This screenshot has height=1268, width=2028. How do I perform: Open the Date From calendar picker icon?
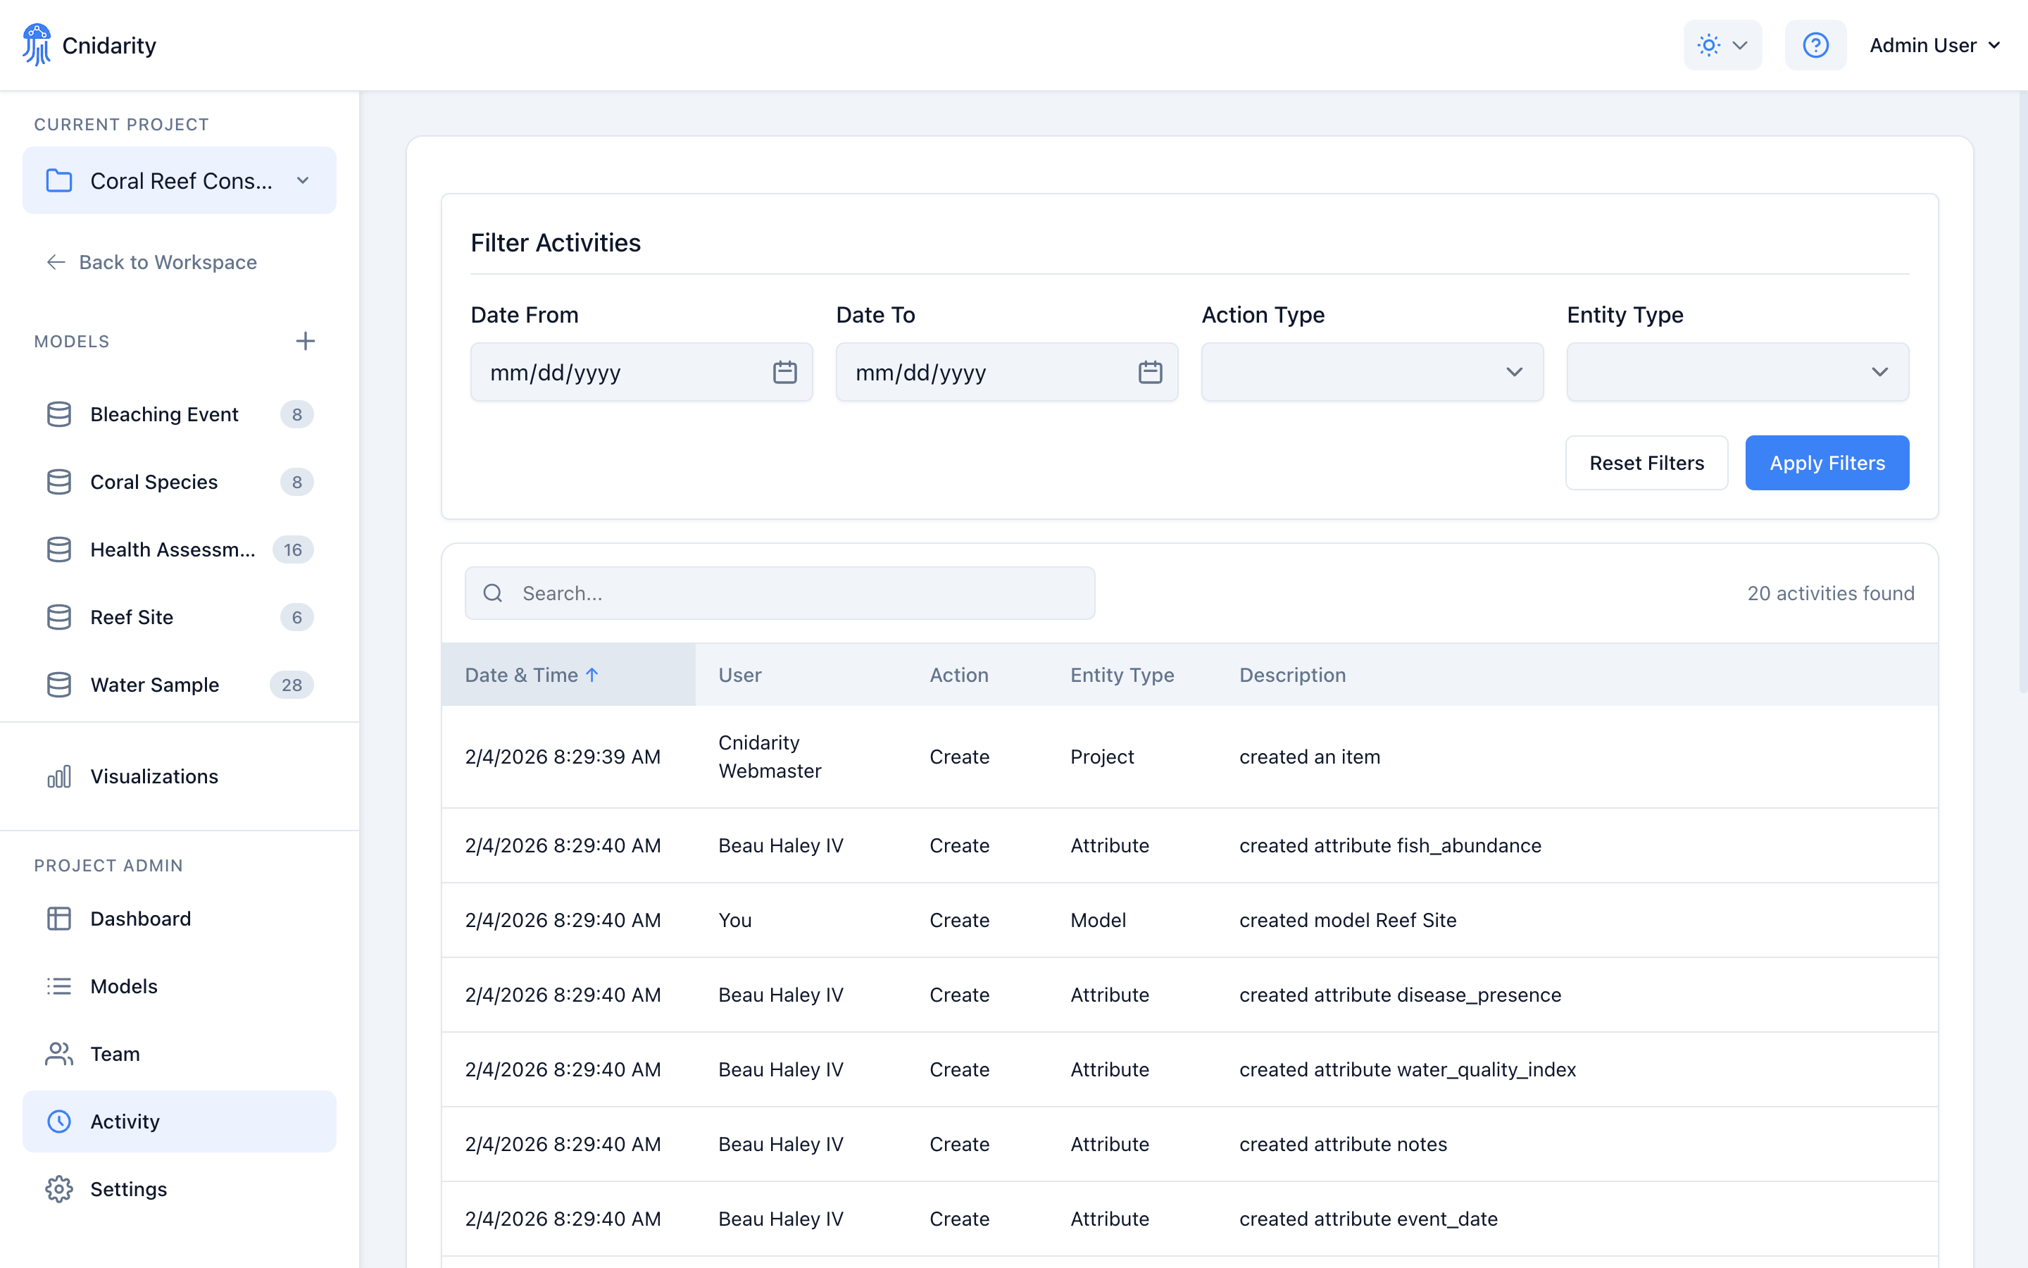click(784, 371)
